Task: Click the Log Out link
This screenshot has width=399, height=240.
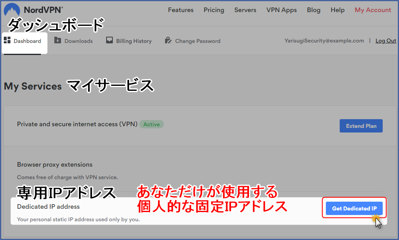Action: 386,40
